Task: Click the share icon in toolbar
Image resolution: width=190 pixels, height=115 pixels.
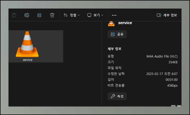Action: (x=39, y=15)
